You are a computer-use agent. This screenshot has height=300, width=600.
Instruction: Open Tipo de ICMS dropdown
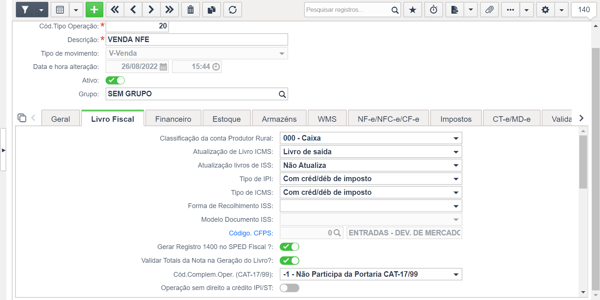click(x=371, y=192)
